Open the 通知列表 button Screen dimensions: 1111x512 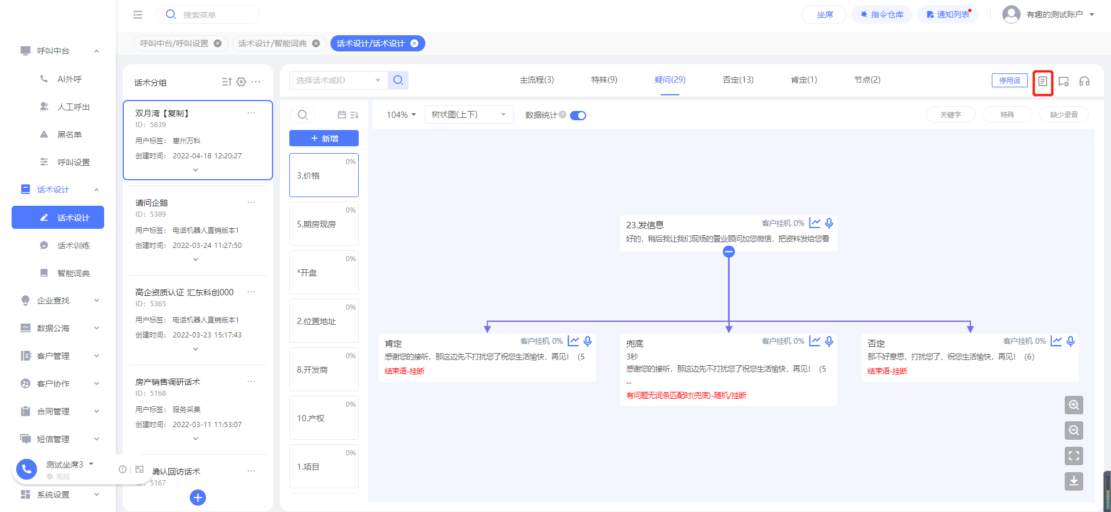pos(948,14)
